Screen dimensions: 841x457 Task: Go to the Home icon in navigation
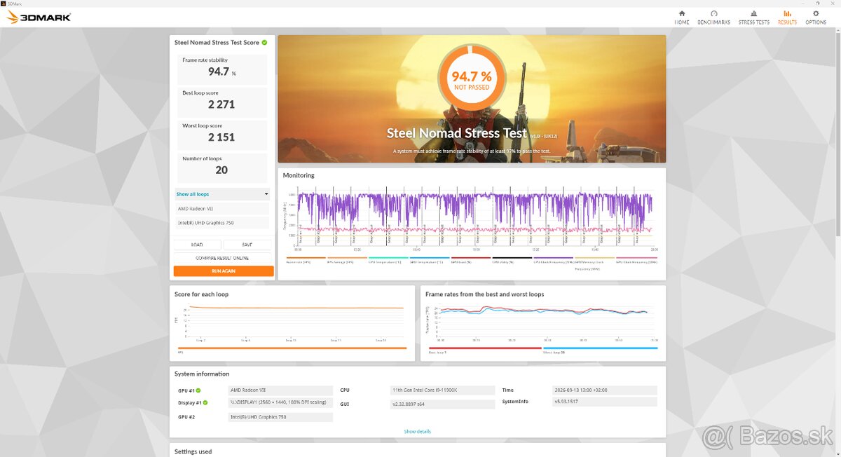tap(682, 13)
